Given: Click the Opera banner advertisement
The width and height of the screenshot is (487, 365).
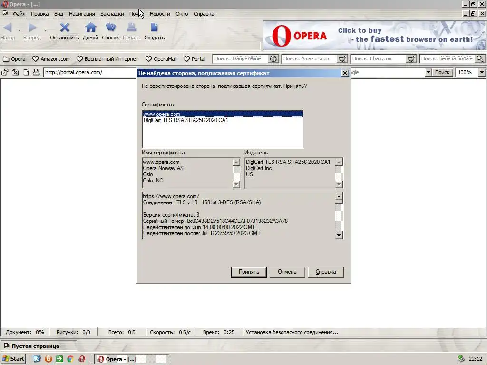Looking at the screenshot, I should 374,36.
